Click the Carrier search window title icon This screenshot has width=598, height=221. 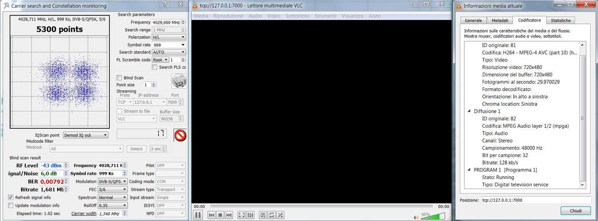(6, 6)
